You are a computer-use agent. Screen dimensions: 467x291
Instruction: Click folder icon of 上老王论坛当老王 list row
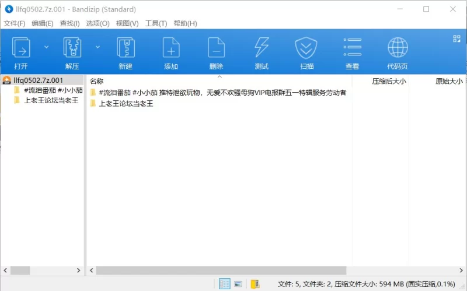point(93,103)
